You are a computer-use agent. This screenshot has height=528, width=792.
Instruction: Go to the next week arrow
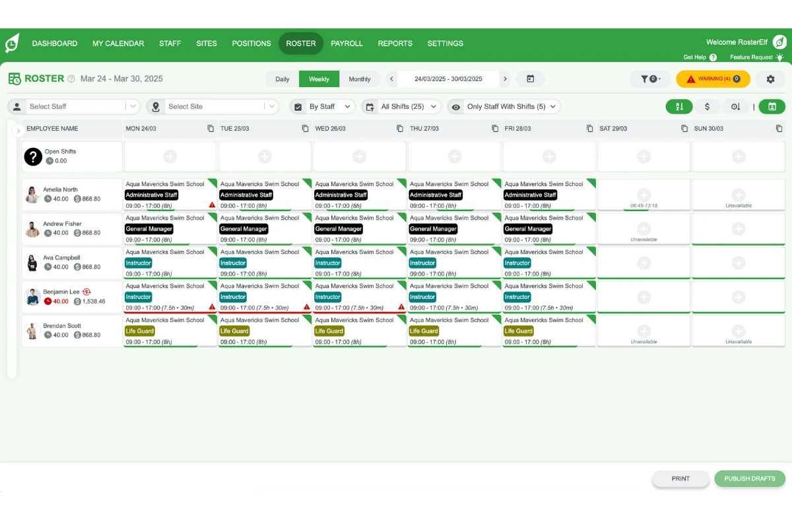(x=505, y=79)
